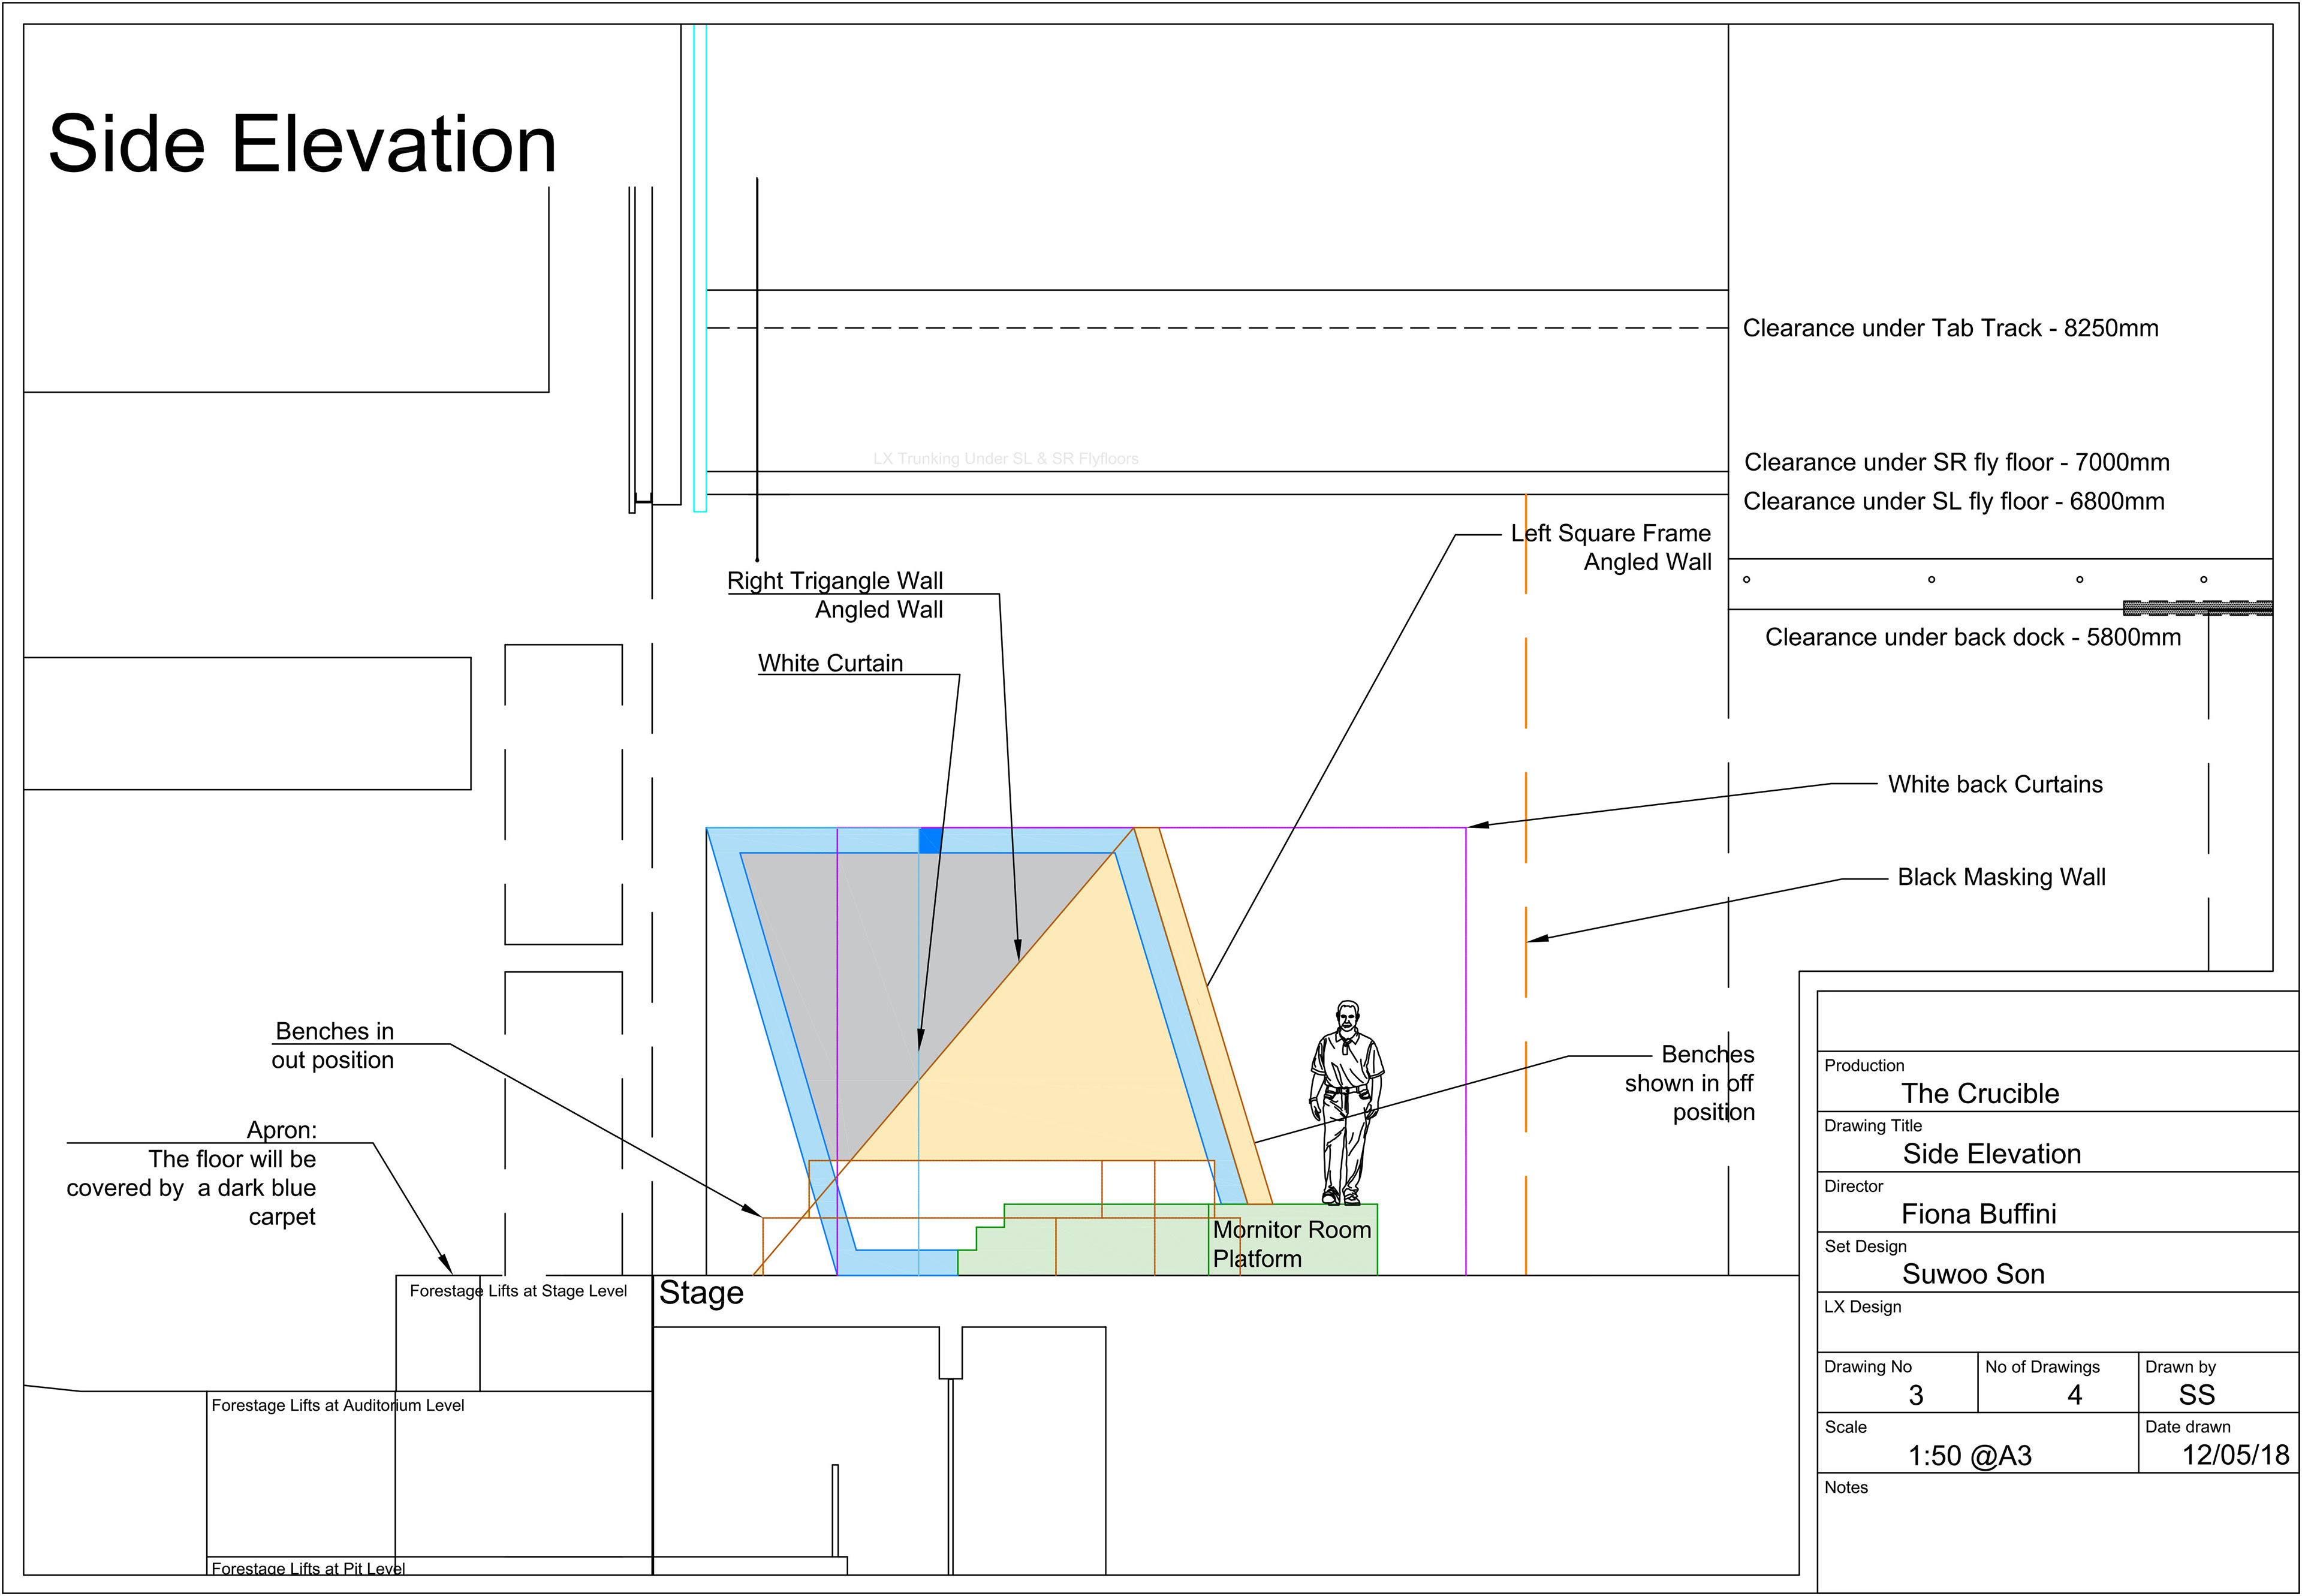This screenshot has height=1596, width=2302.
Task: Click the Black Masking Wall annotation
Action: click(x=2001, y=877)
